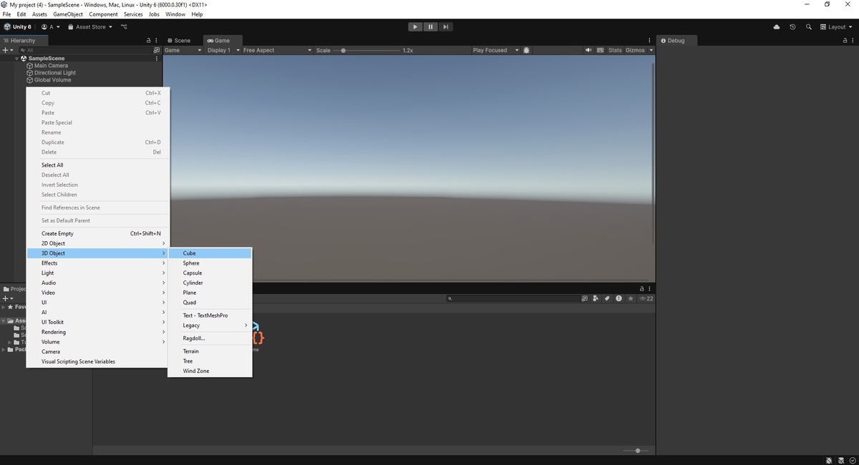Open the Game view mode dropdown

[183, 50]
